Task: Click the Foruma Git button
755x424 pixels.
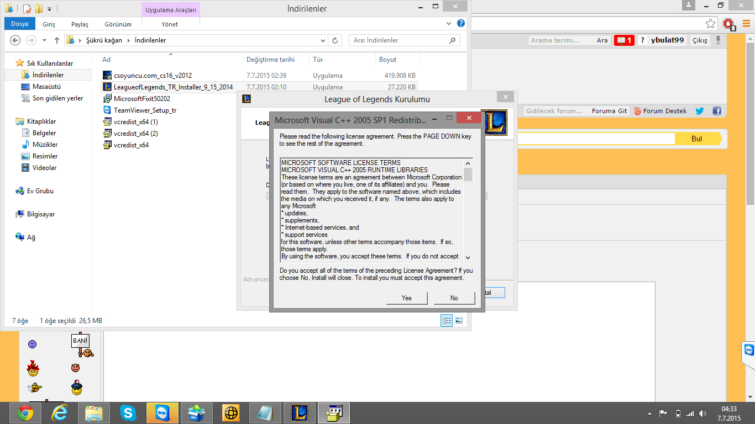Action: 609,111
